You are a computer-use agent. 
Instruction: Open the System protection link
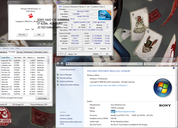pyautogui.click(x=66, y=81)
